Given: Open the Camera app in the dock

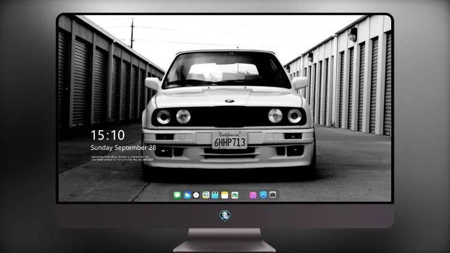Looking at the screenshot, I should 273,195.
